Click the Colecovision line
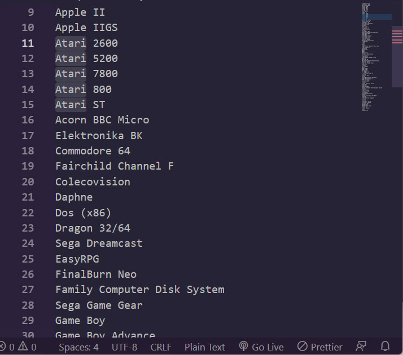This screenshot has height=355, width=403. [93, 182]
